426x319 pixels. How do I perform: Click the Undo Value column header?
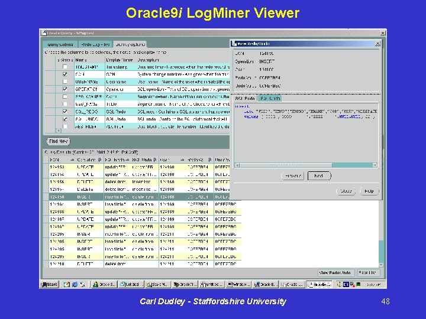(x=222, y=159)
